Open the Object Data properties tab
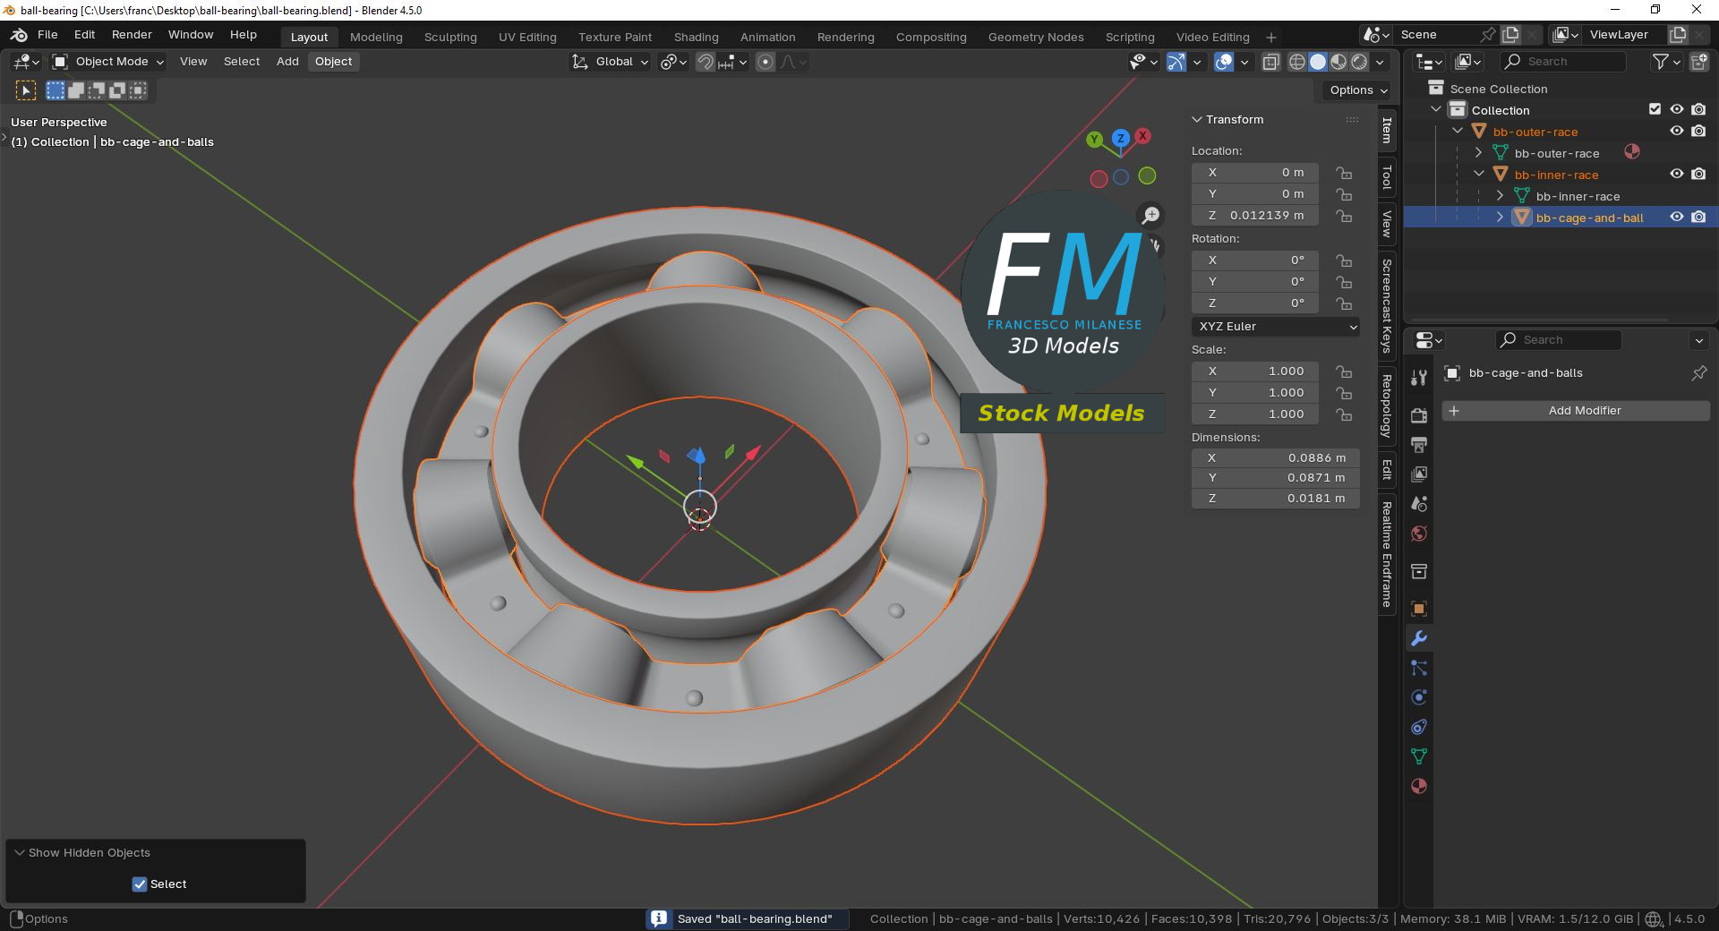The width and height of the screenshot is (1719, 931). click(x=1419, y=756)
